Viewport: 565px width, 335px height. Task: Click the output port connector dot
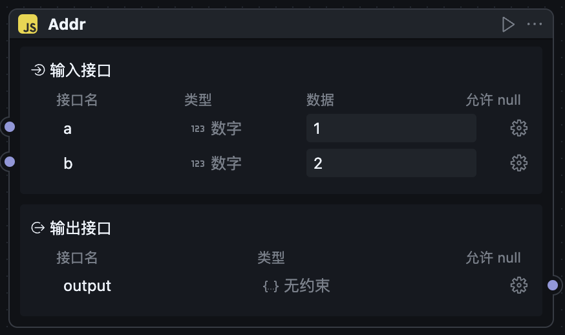point(553,285)
